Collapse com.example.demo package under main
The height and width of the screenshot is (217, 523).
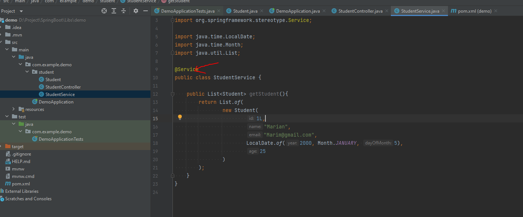pyautogui.click(x=21, y=65)
